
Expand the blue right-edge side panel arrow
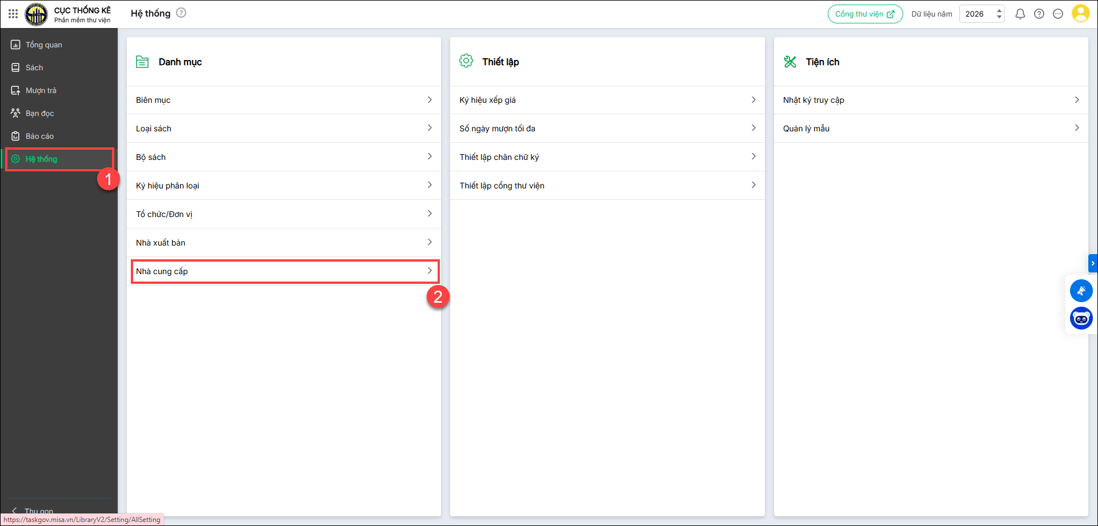coord(1093,263)
